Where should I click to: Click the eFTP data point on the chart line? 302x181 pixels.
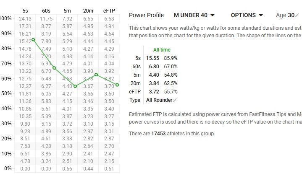[x=117, y=85]
